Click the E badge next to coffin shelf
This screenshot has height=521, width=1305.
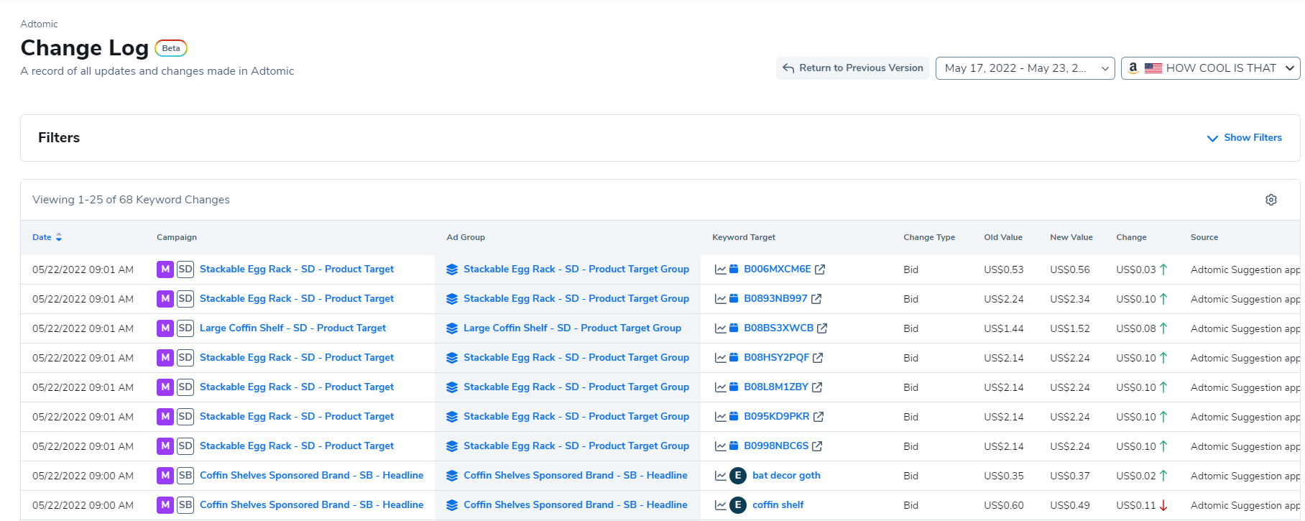[x=737, y=505]
